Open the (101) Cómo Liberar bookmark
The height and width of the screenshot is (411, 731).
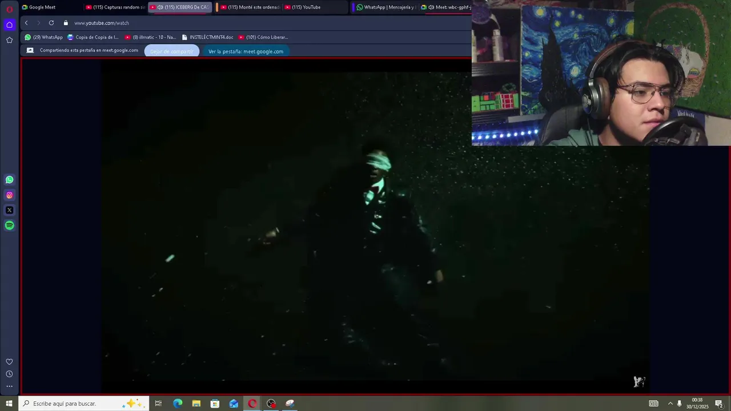click(263, 37)
